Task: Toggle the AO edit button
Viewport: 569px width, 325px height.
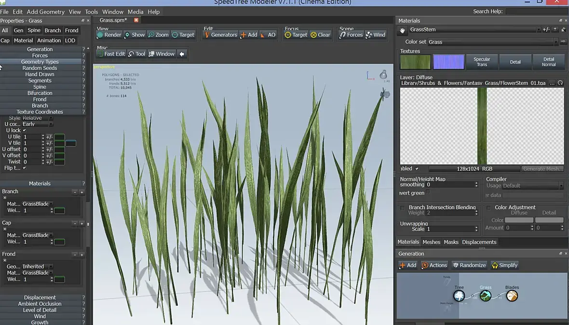Action: pos(268,35)
